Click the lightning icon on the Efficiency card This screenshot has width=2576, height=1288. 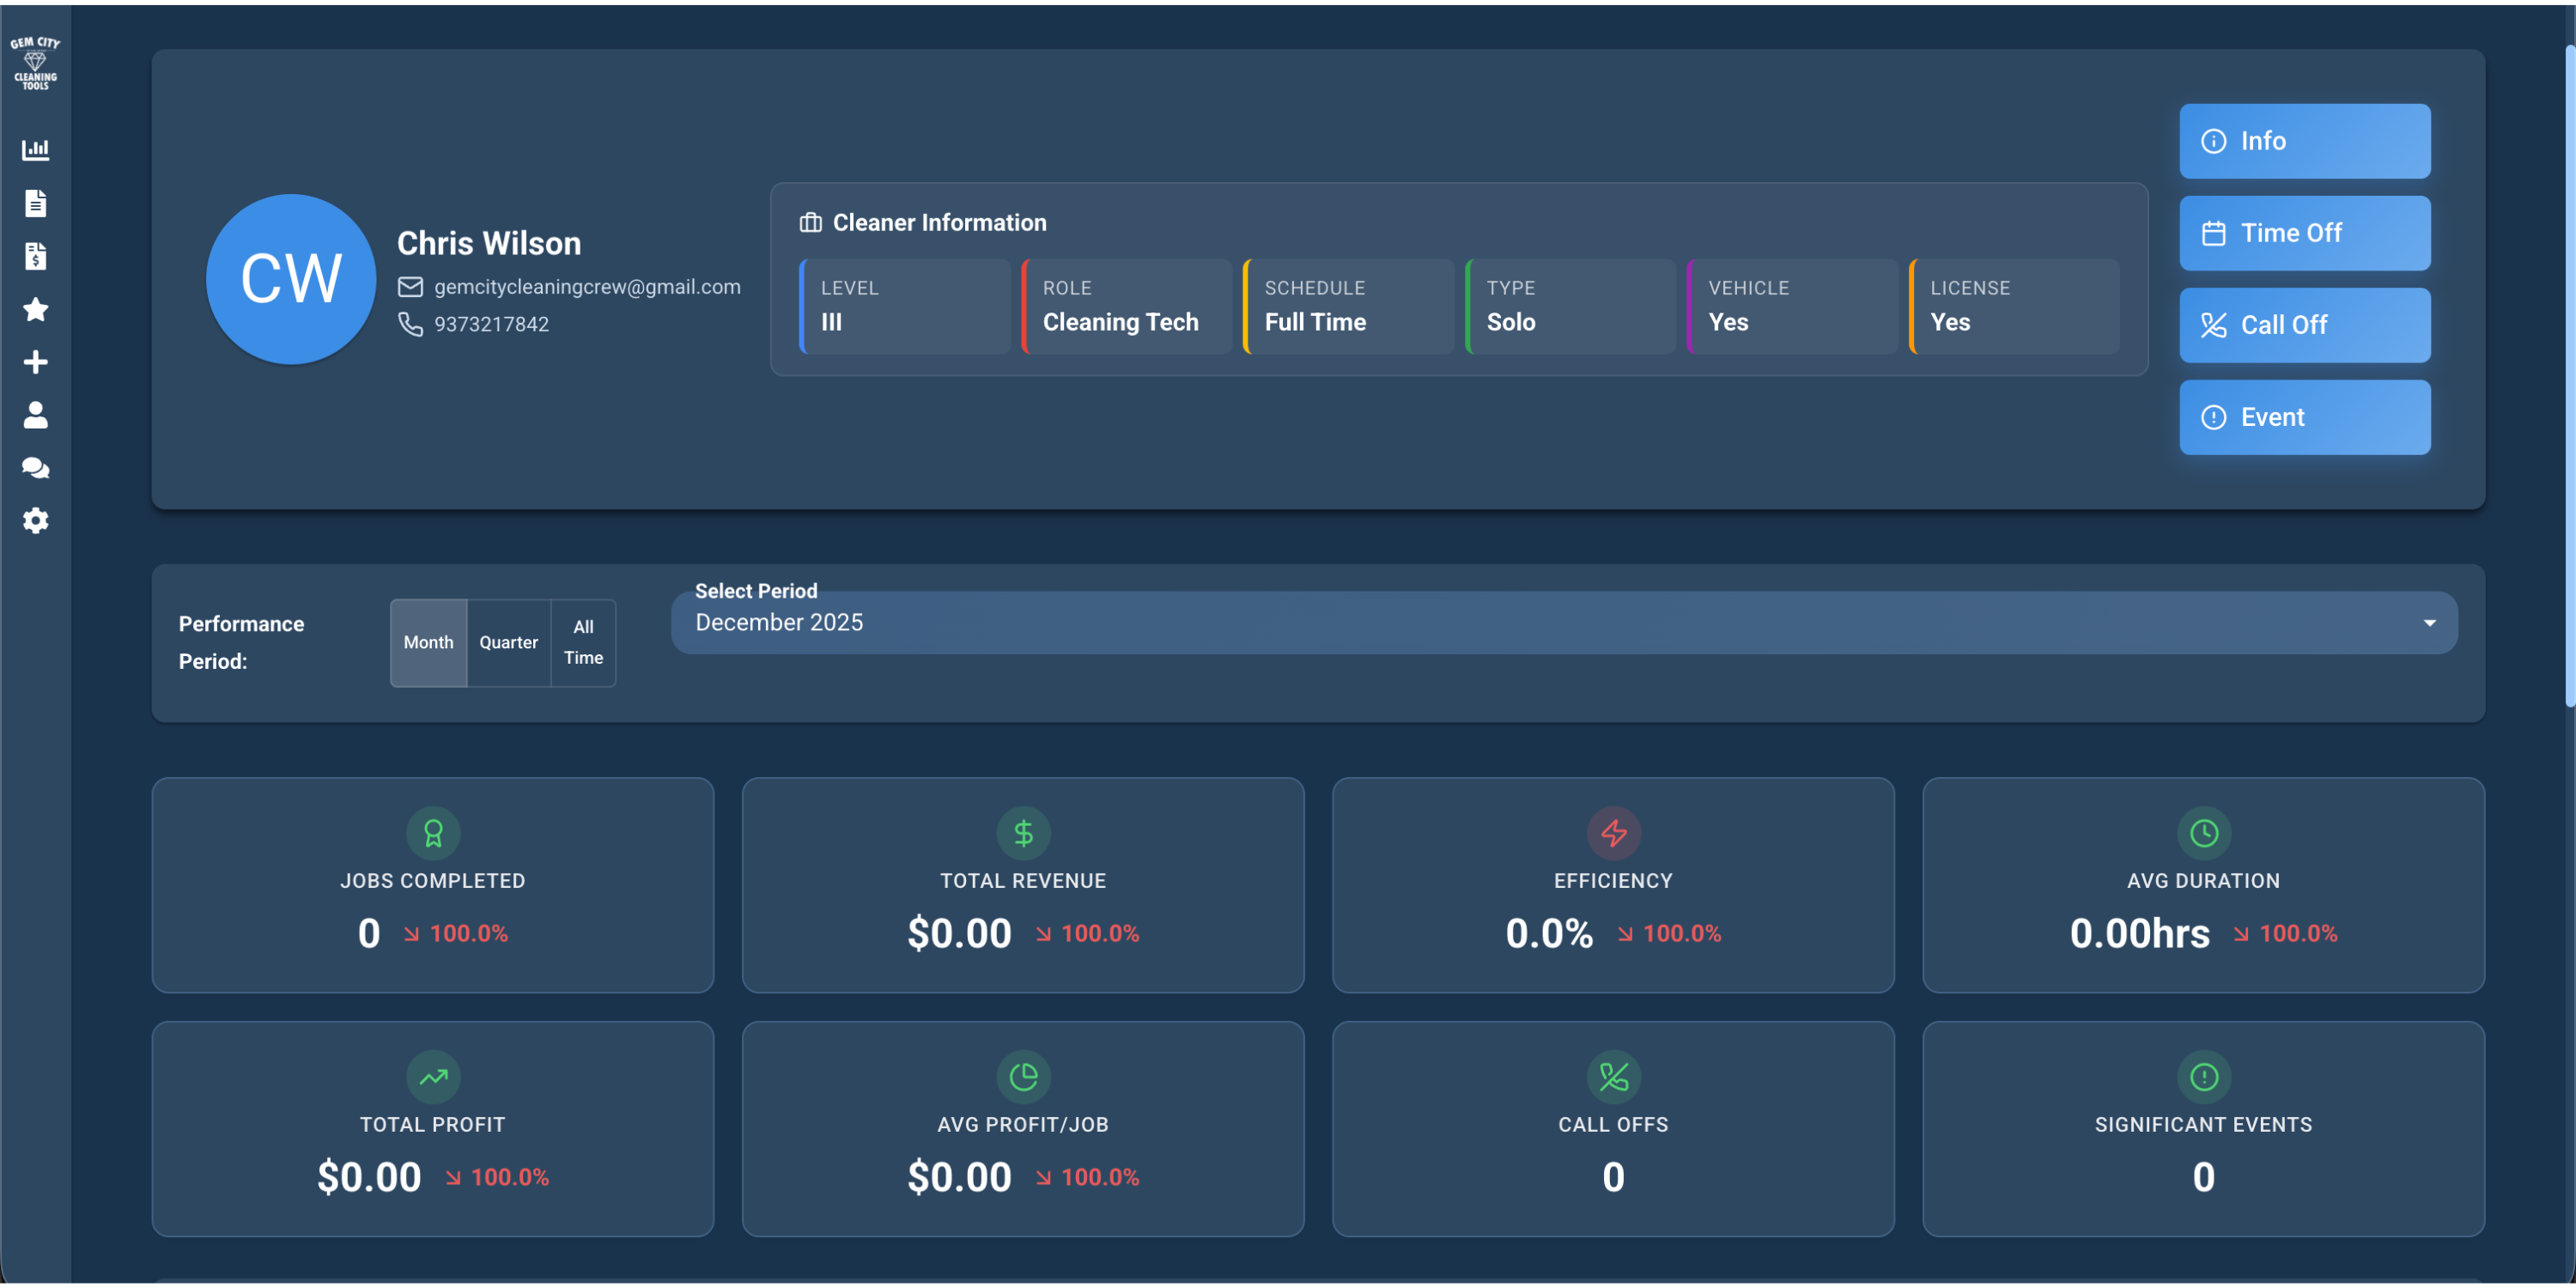tap(1613, 833)
